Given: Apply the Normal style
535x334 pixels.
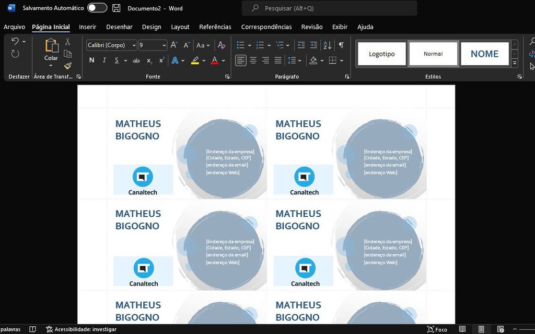Looking at the screenshot, I should point(433,54).
